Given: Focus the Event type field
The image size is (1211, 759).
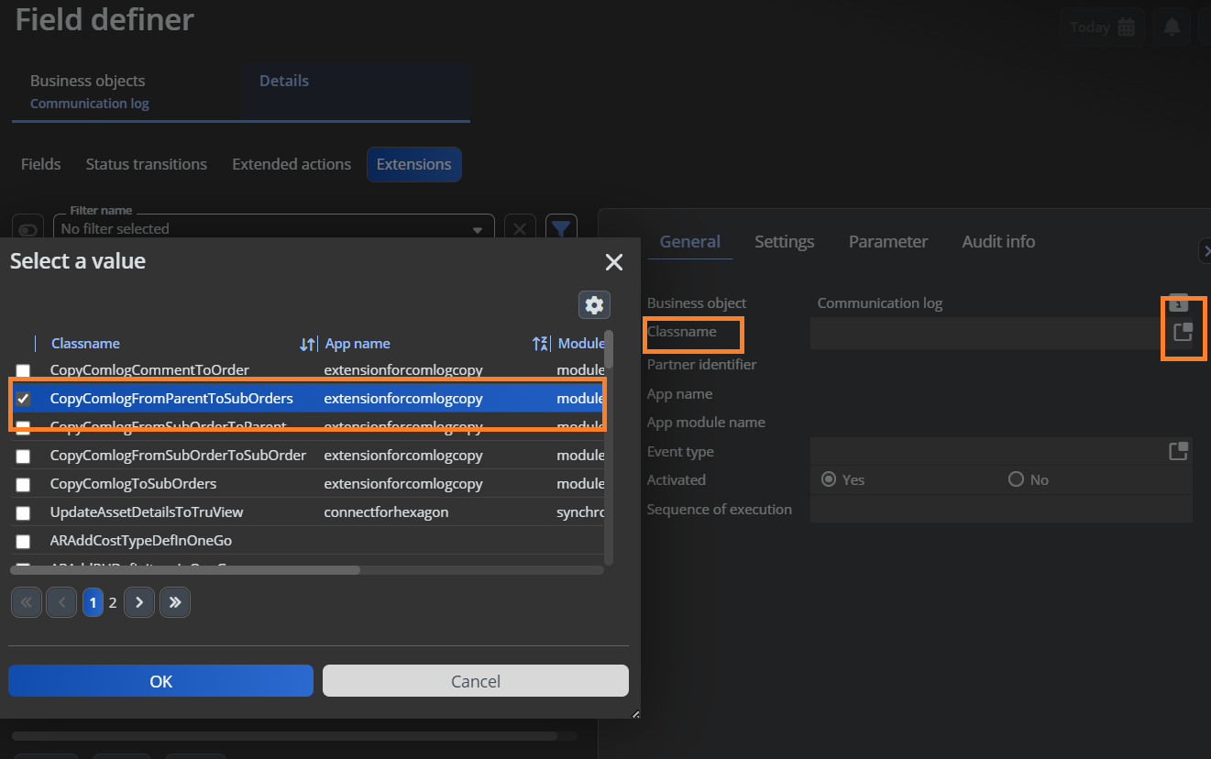Looking at the screenshot, I should 986,452.
